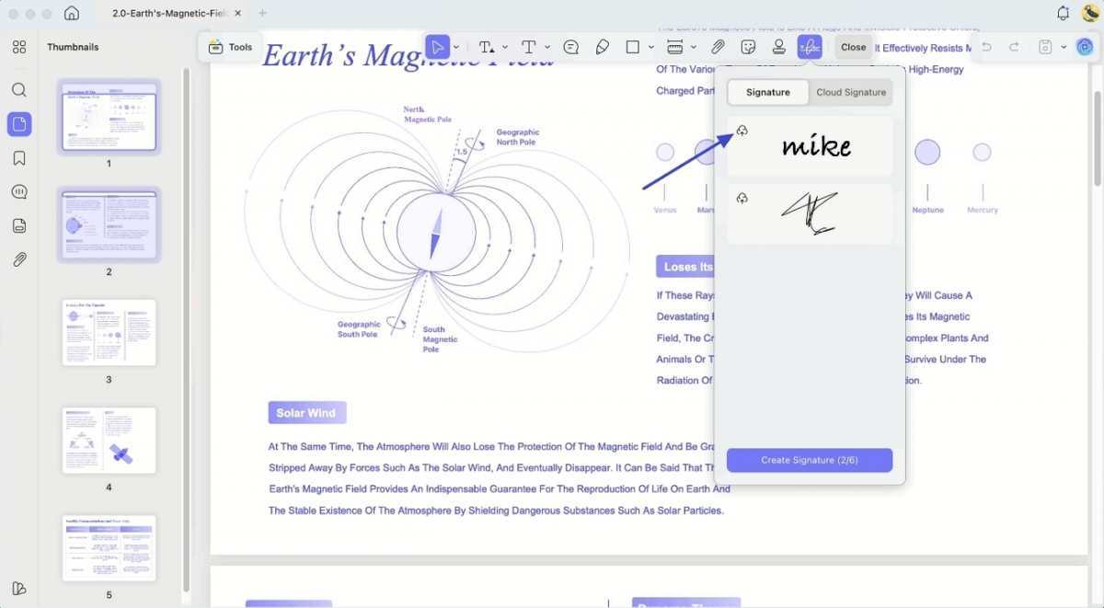This screenshot has height=608, width=1104.
Task: Pick the mike handwritten signature
Action: pos(816,147)
